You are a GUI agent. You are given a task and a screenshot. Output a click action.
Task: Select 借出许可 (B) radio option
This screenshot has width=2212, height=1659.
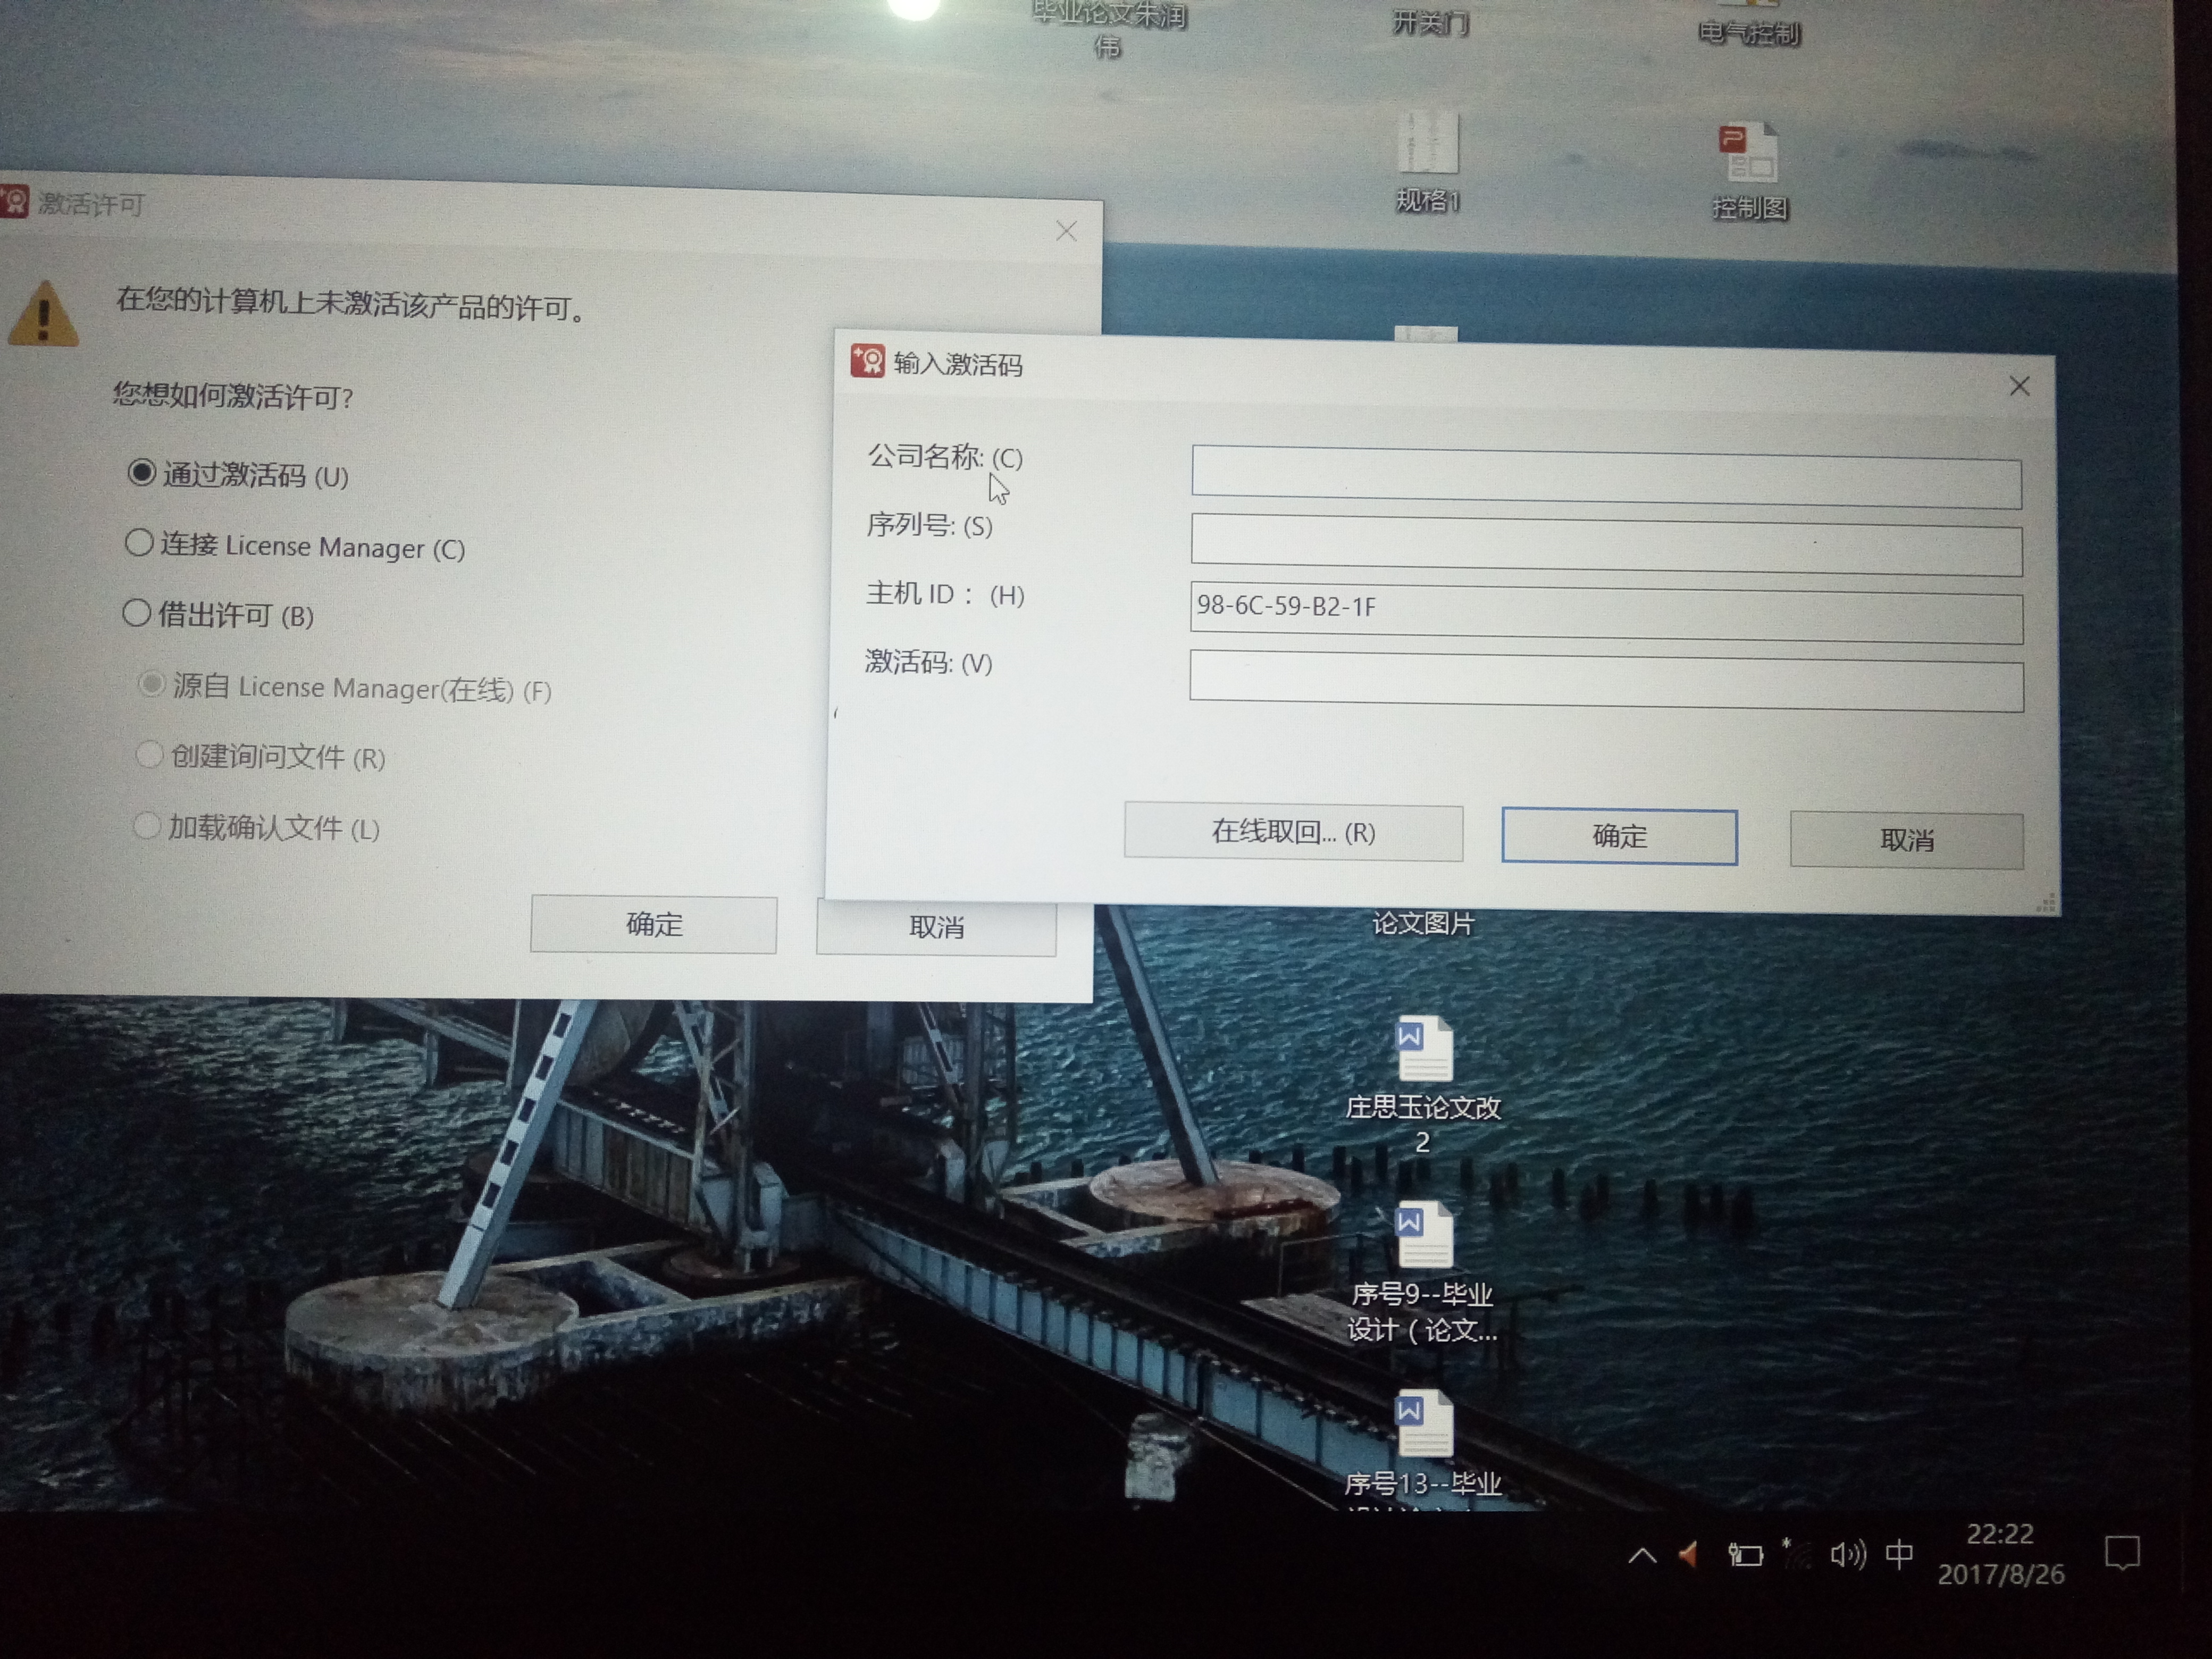[136, 613]
